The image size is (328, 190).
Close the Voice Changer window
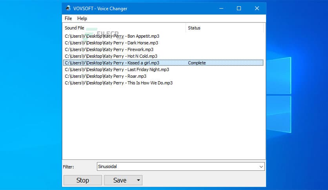tap(257, 8)
